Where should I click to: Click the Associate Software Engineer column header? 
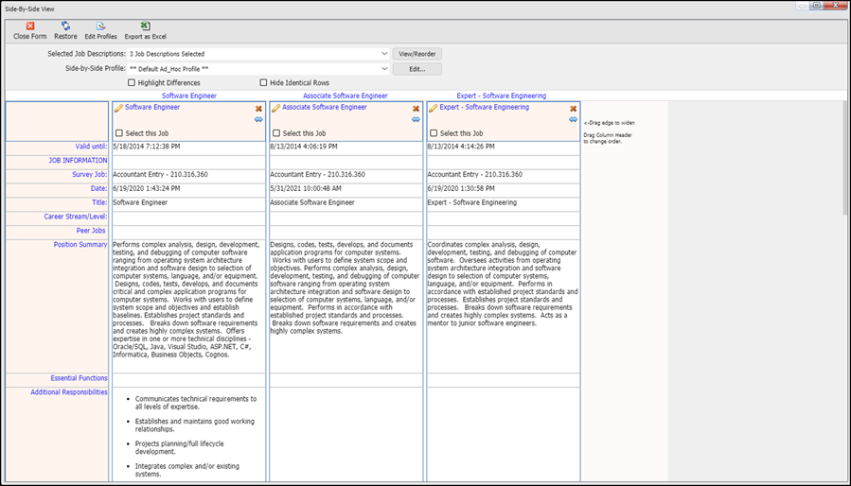point(346,96)
